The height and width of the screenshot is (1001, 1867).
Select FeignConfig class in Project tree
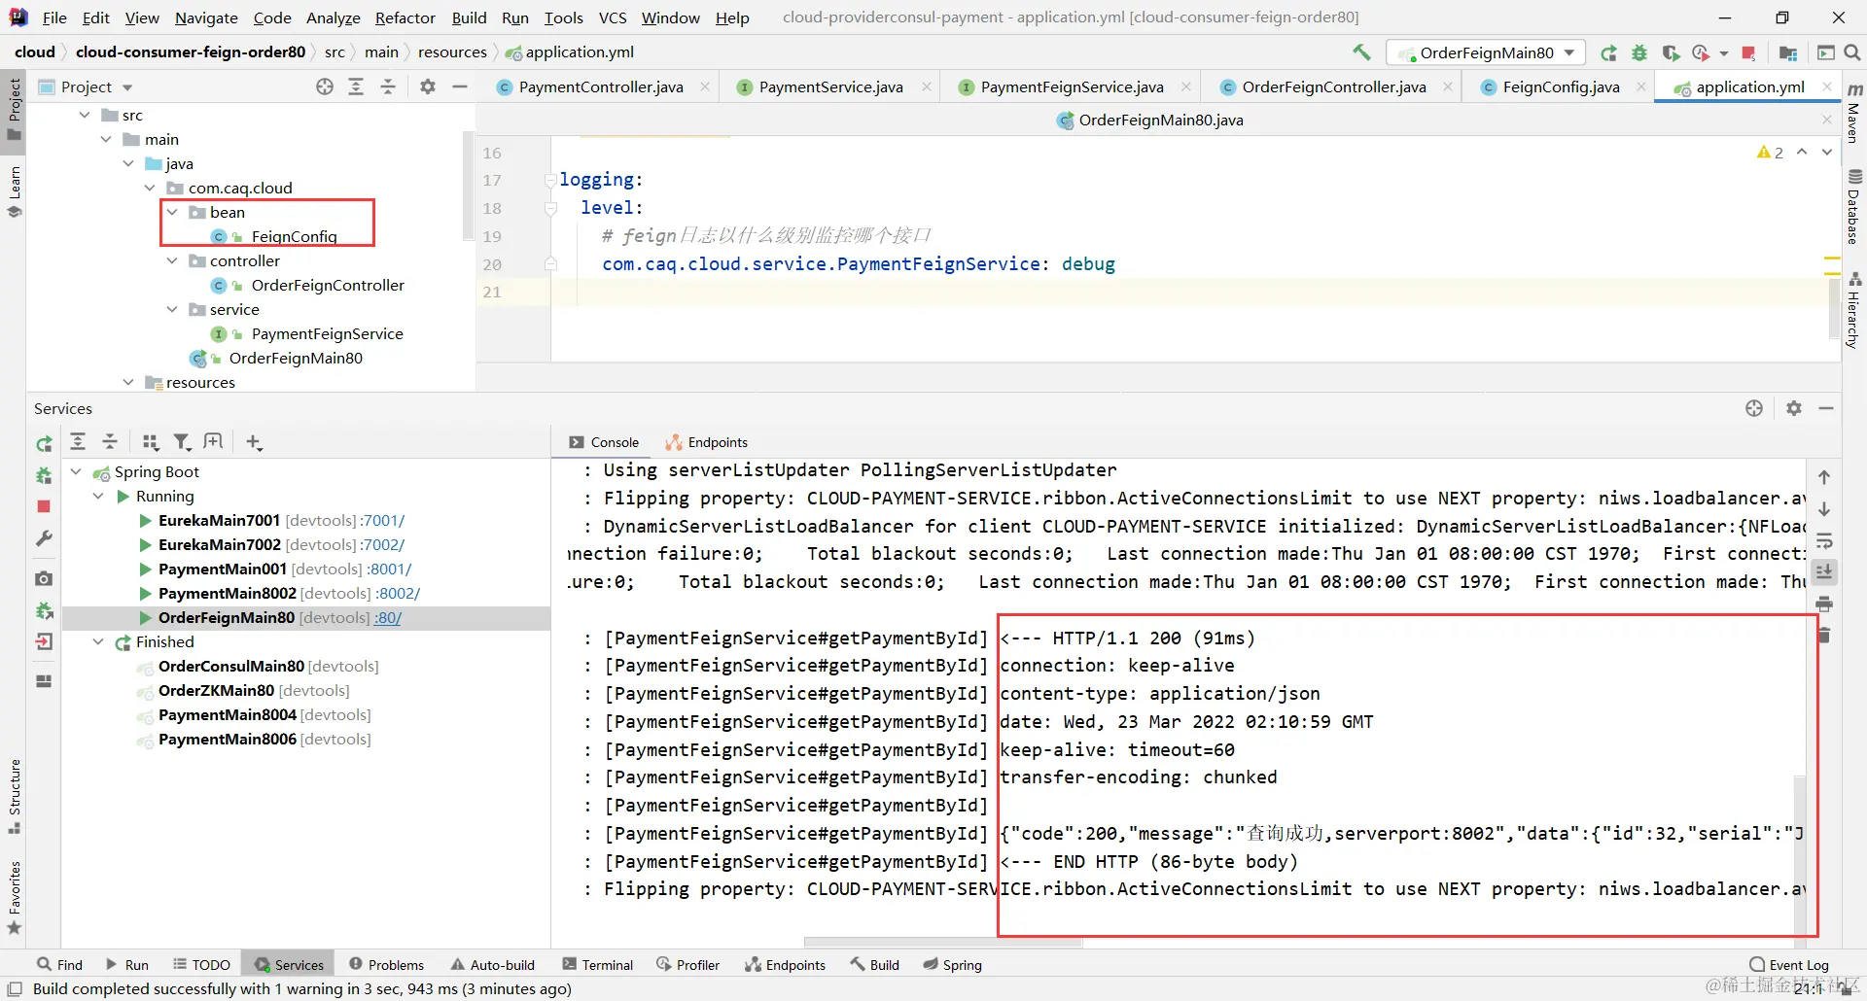tap(294, 236)
